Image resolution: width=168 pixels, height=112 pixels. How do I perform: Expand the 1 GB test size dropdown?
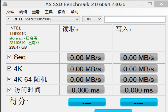tap(92, 19)
